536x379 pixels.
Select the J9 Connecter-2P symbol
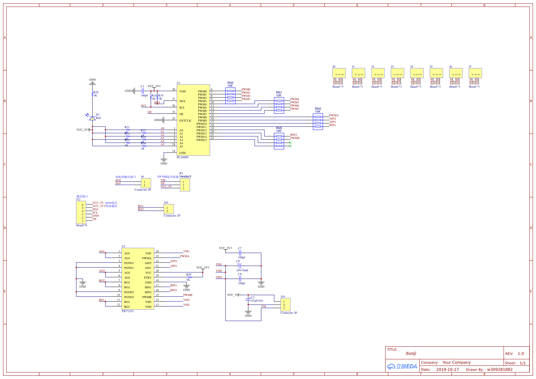146,183
